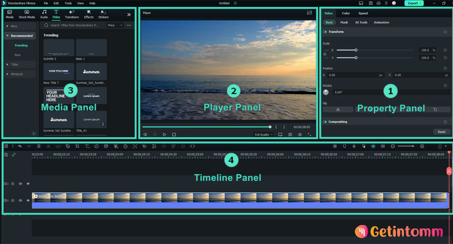
Task: Open the AI Tools sub-tab
Action: [361, 22]
